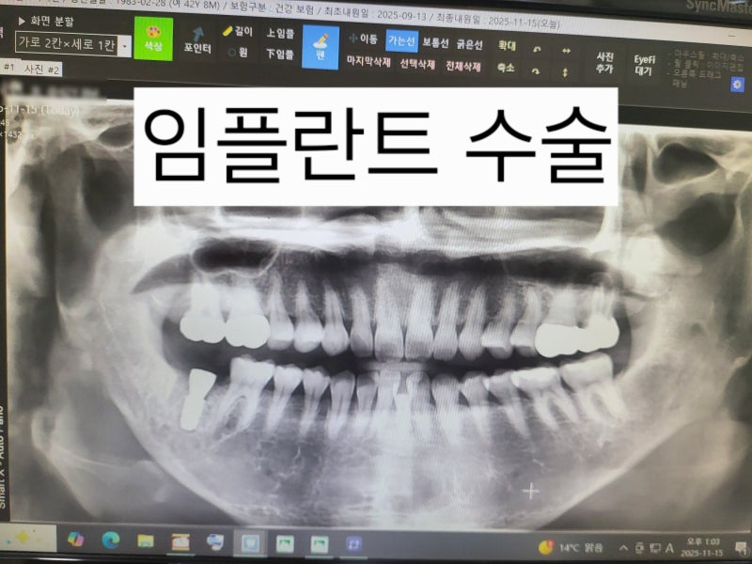
Task: Set line thickness to 보통선
Action: [x=435, y=42]
